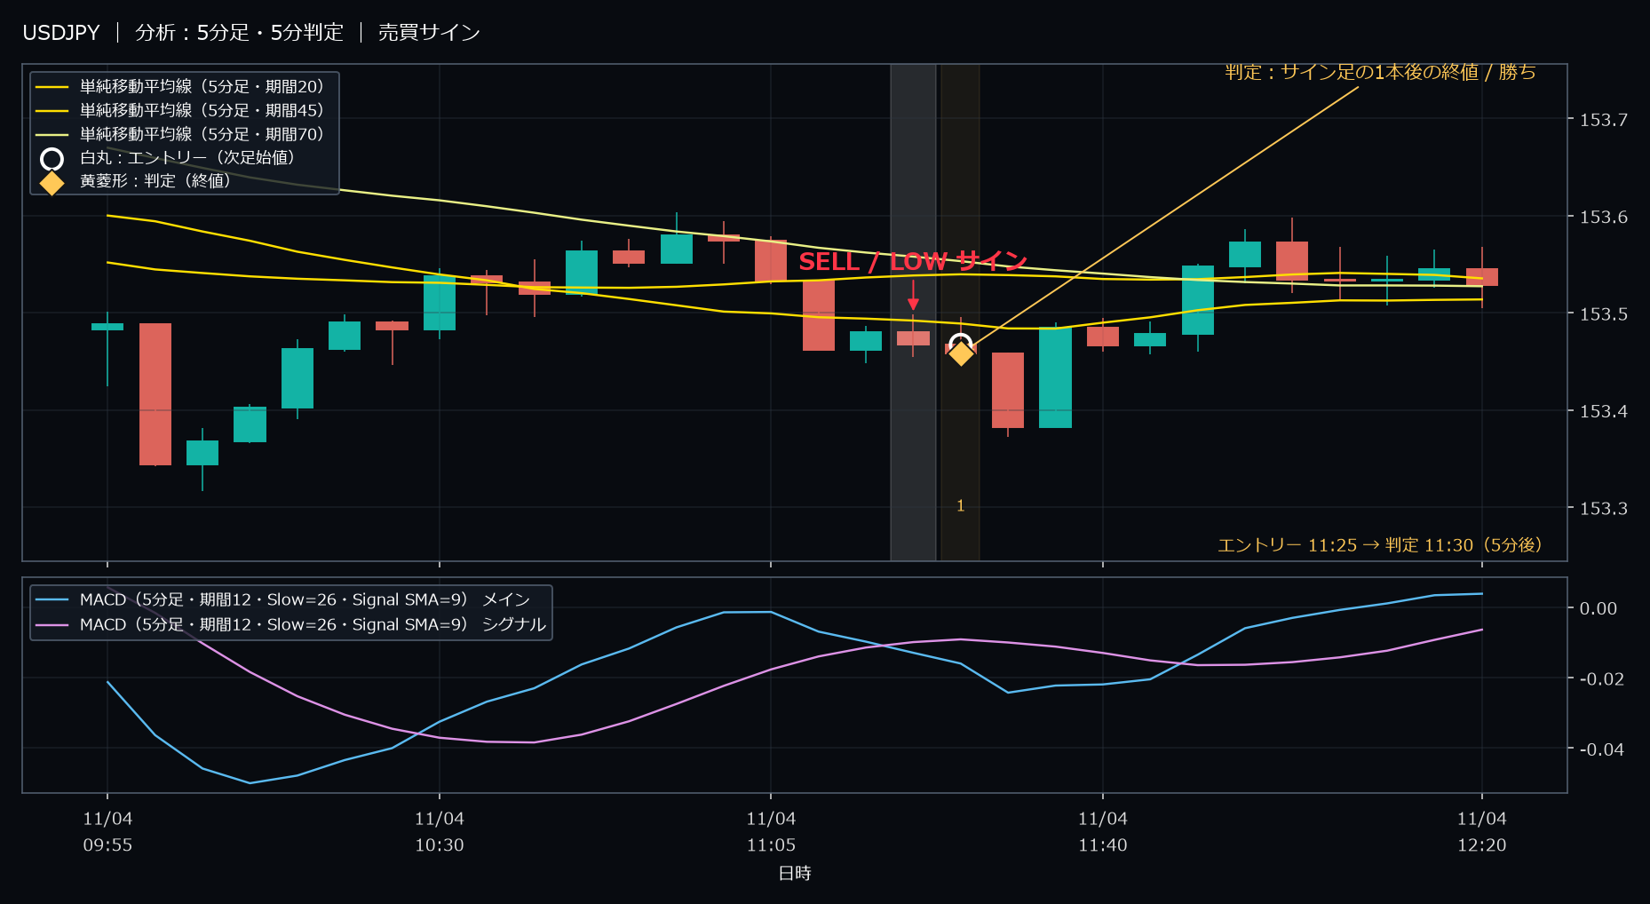Click the yellow diamond icon in legend
This screenshot has width=1650, height=904.
52,183
